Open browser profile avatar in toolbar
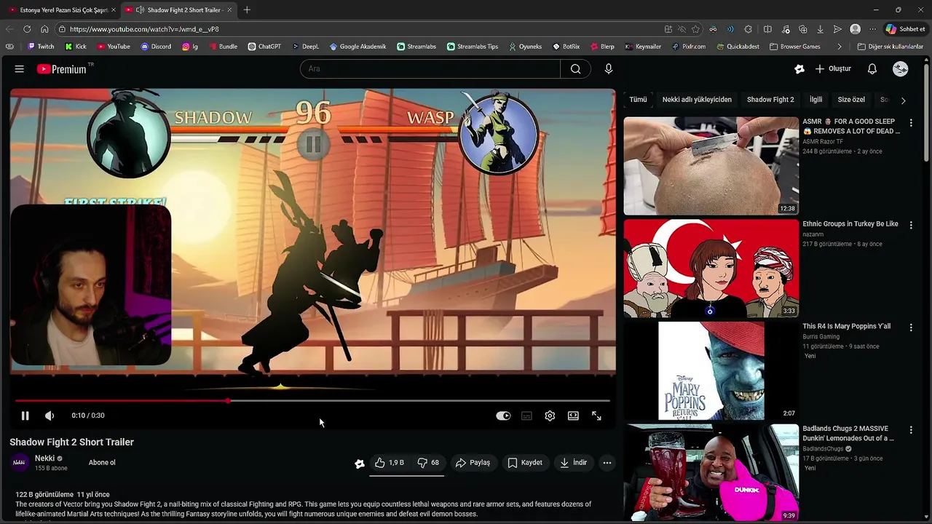The height and width of the screenshot is (524, 932). [x=856, y=29]
